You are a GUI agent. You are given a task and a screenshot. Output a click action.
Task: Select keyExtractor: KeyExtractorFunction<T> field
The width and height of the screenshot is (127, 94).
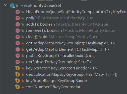pos(62,68)
